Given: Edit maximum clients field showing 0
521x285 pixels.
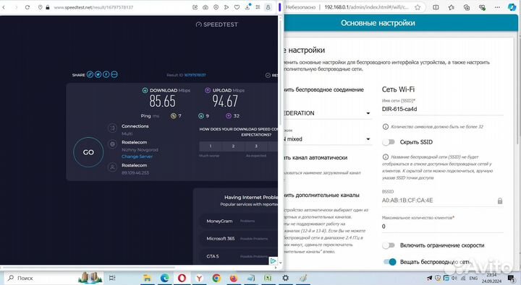Looking at the screenshot, I should point(443,227).
